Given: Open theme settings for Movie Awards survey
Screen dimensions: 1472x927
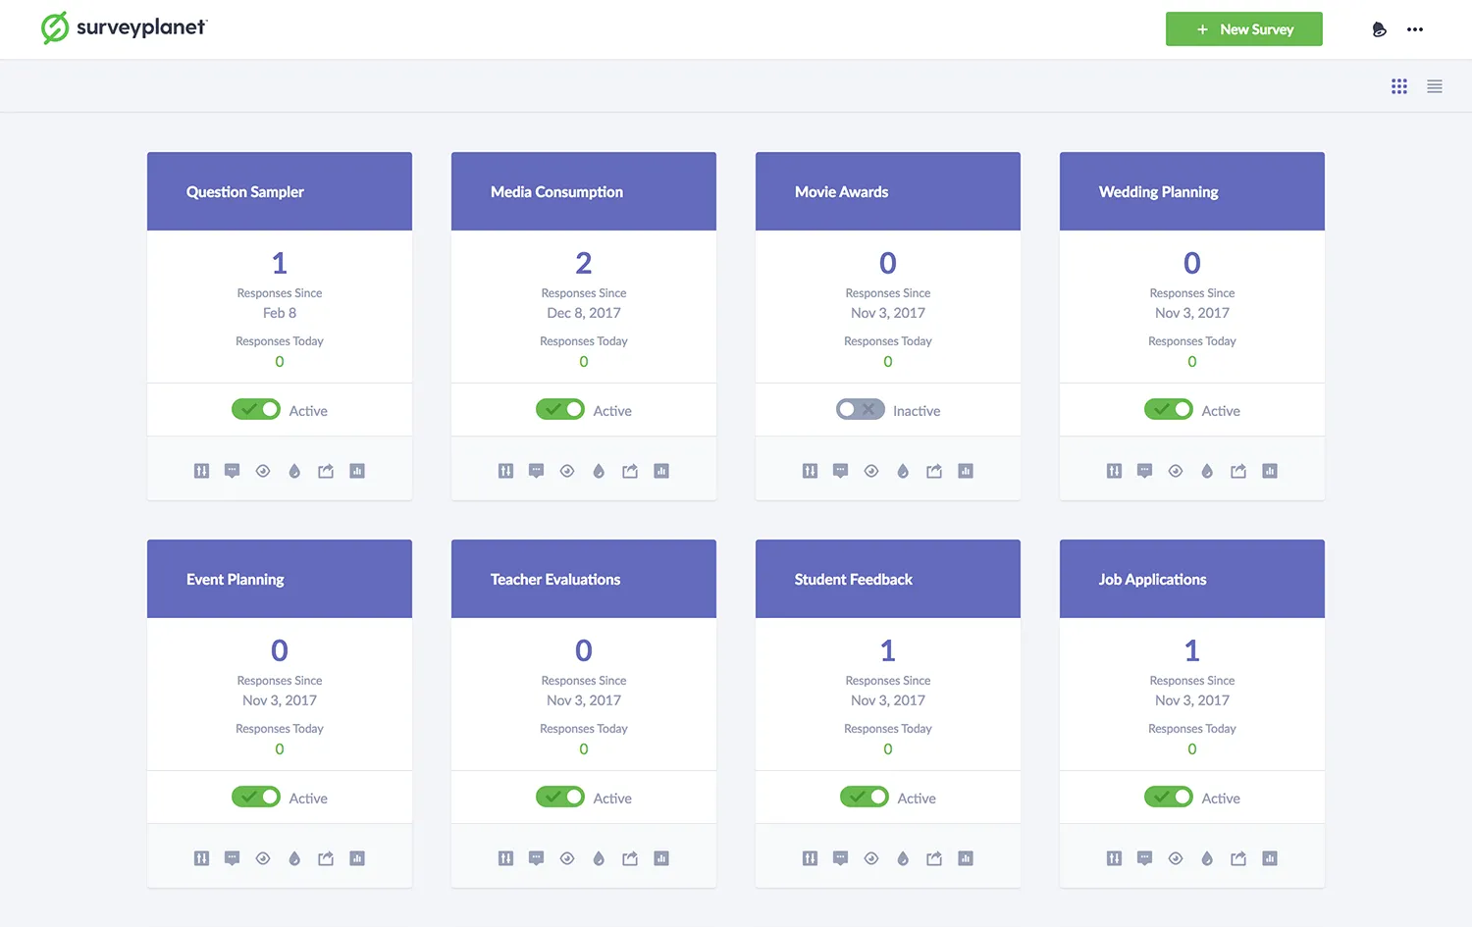Looking at the screenshot, I should tap(902, 470).
